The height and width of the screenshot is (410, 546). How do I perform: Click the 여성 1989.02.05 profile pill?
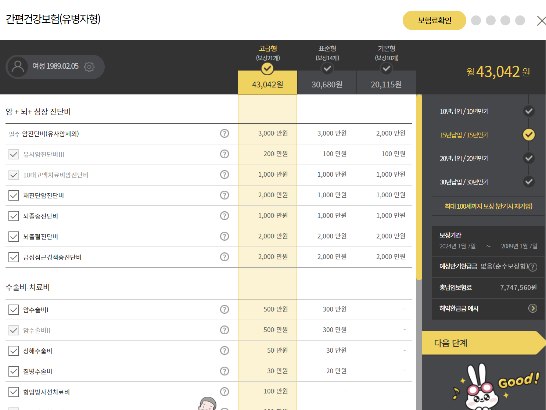point(55,66)
